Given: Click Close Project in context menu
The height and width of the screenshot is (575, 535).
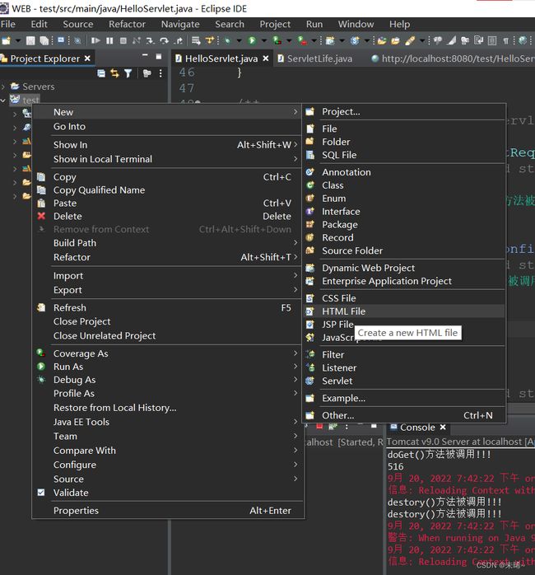Looking at the screenshot, I should (x=168, y=321).
